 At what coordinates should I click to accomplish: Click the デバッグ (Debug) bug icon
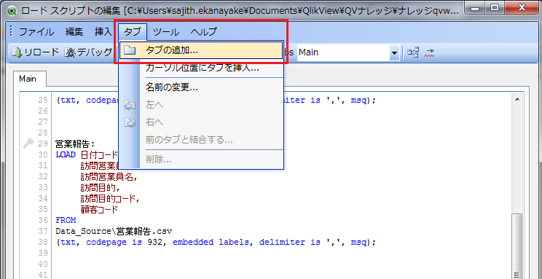point(70,52)
